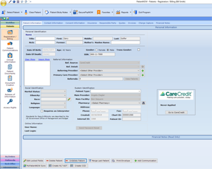Open the Registration / Billing sidebar icon
212x169 pixels.
(10, 35)
